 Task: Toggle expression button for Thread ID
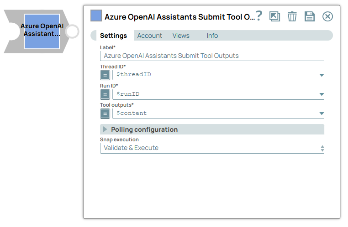click(x=105, y=75)
